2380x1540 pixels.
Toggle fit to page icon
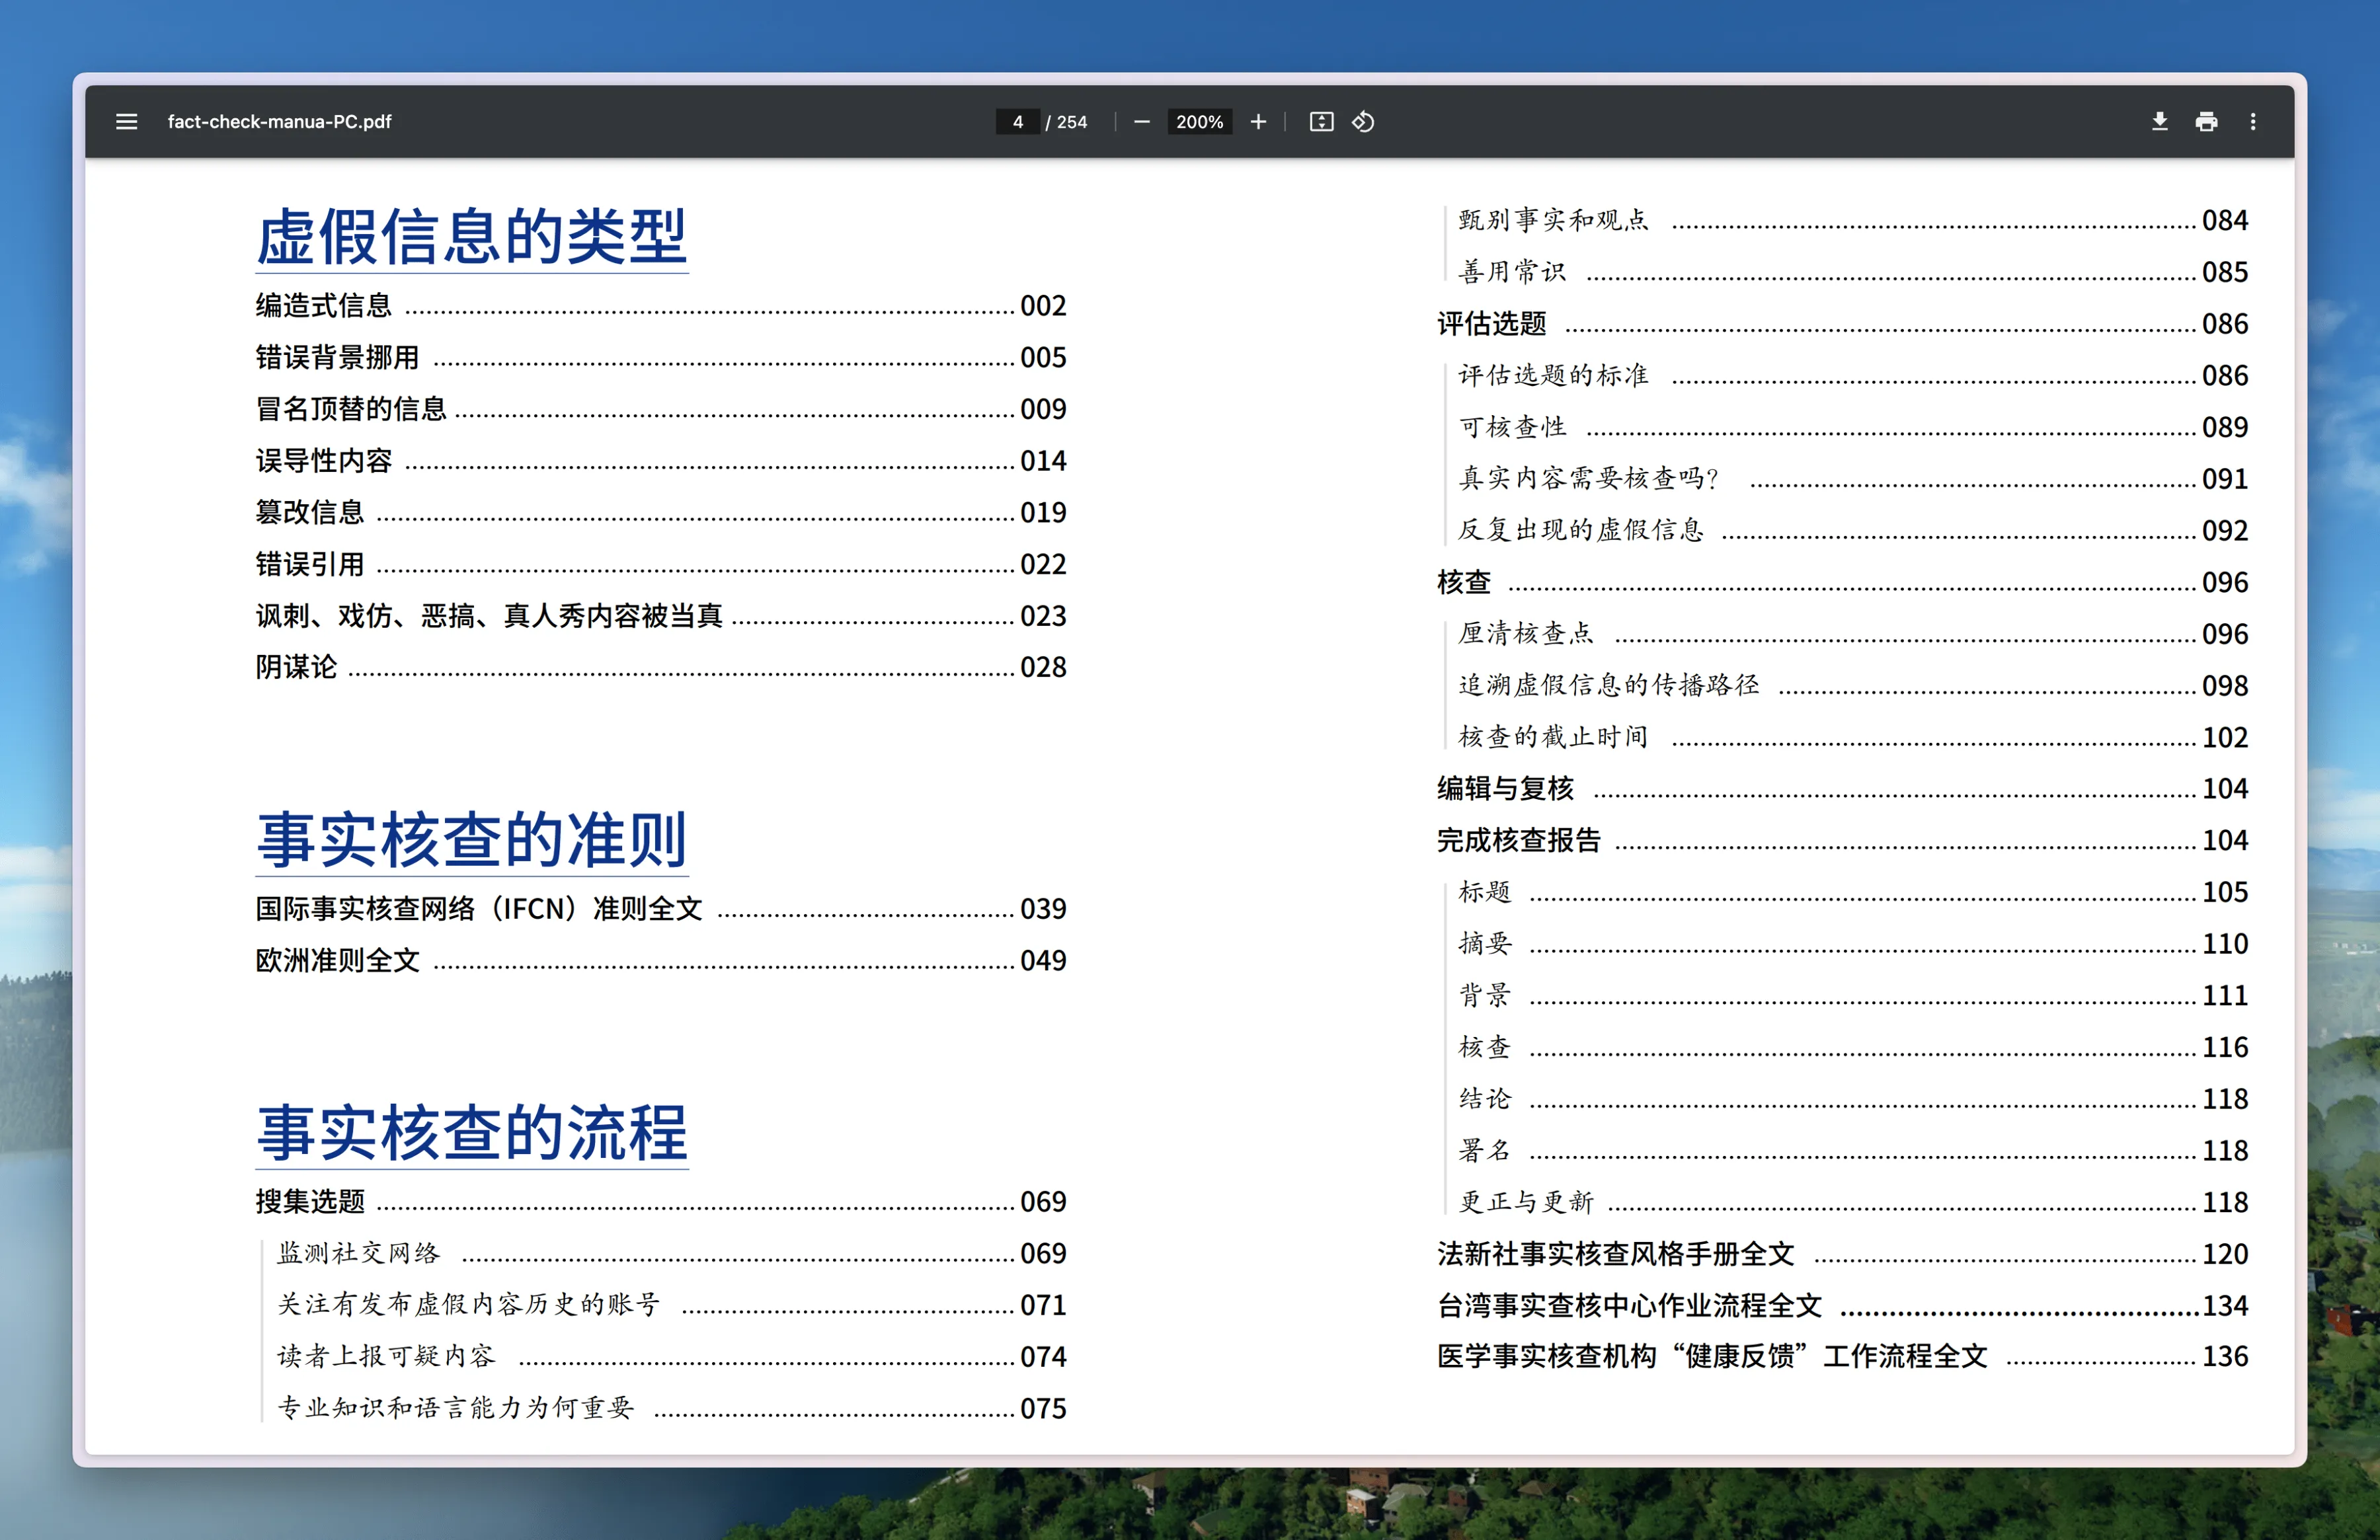(x=1321, y=122)
